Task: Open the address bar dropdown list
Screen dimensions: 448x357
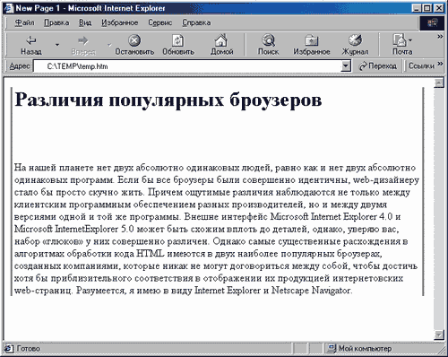Action: click(x=346, y=66)
